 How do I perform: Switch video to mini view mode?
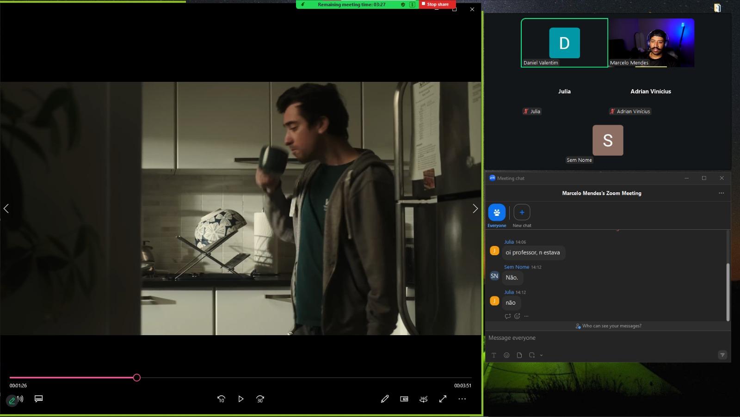click(x=404, y=399)
